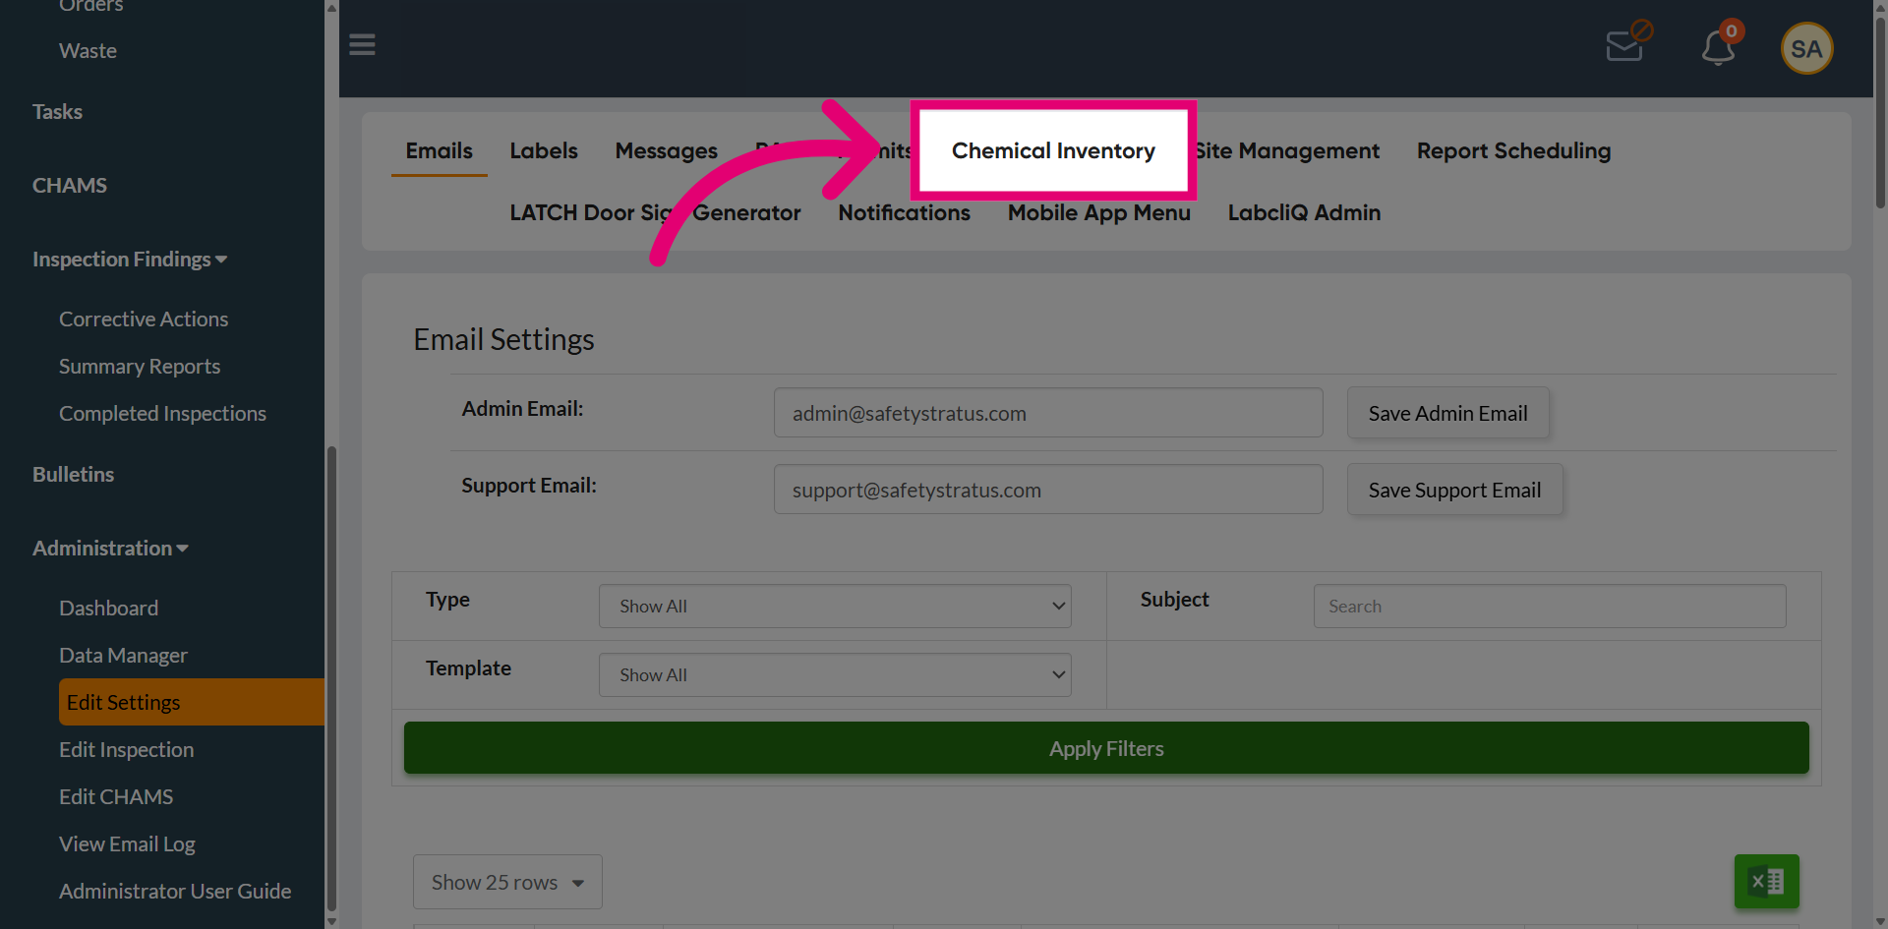Open Summary Reports in sidebar

(140, 367)
